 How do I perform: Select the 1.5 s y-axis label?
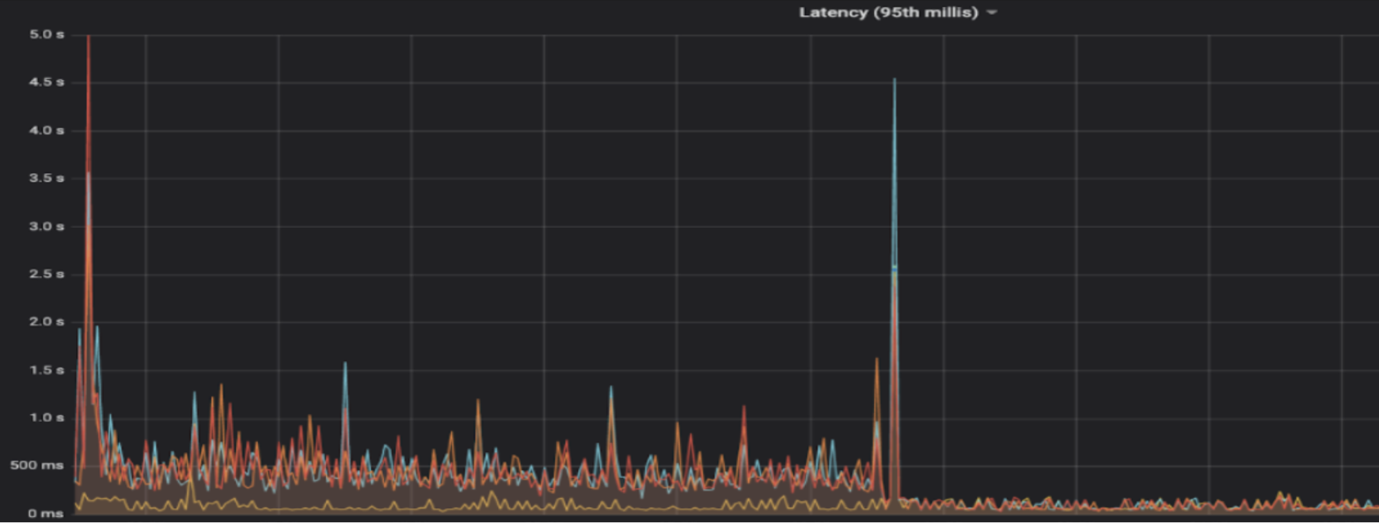click(46, 370)
